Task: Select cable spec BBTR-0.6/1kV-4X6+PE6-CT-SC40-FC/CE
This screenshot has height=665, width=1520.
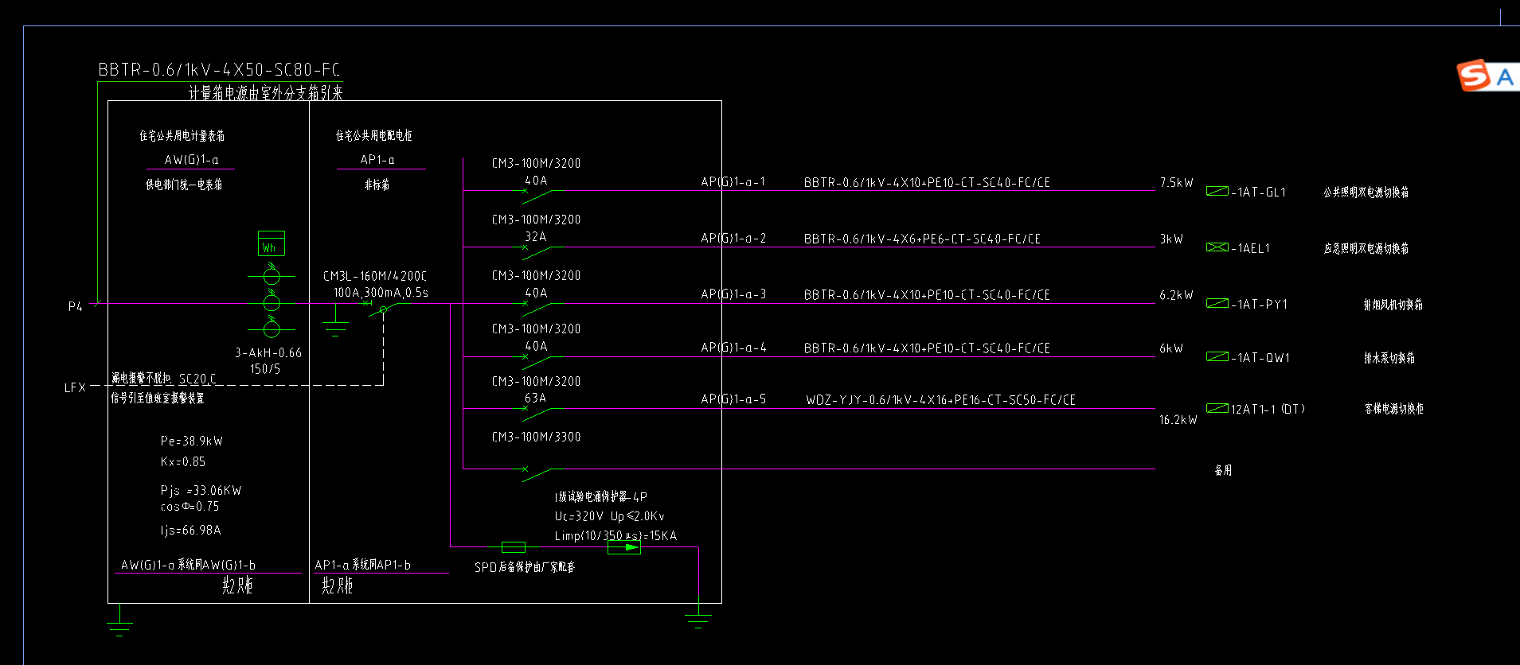Action: pos(922,239)
